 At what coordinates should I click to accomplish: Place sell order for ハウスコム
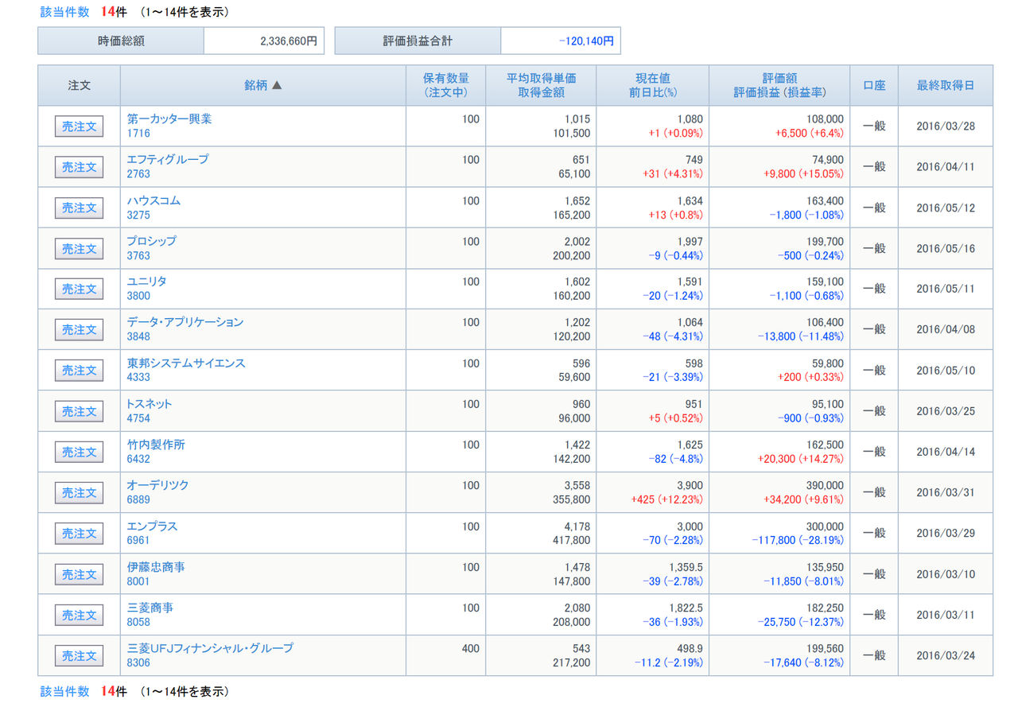79,208
